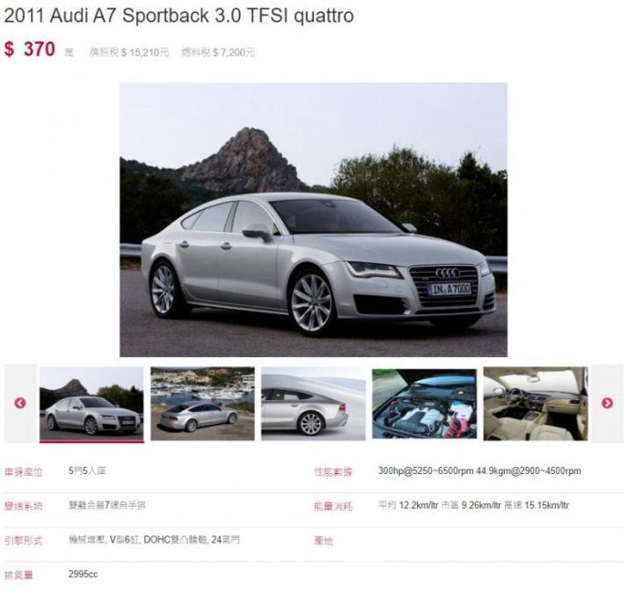Click the next thumbnails arrow icon

point(607,403)
